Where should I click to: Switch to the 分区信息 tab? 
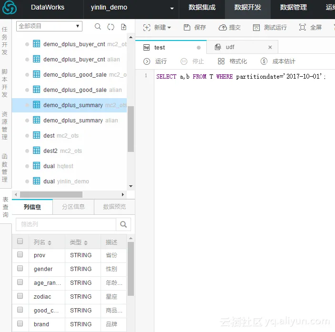tap(73, 207)
